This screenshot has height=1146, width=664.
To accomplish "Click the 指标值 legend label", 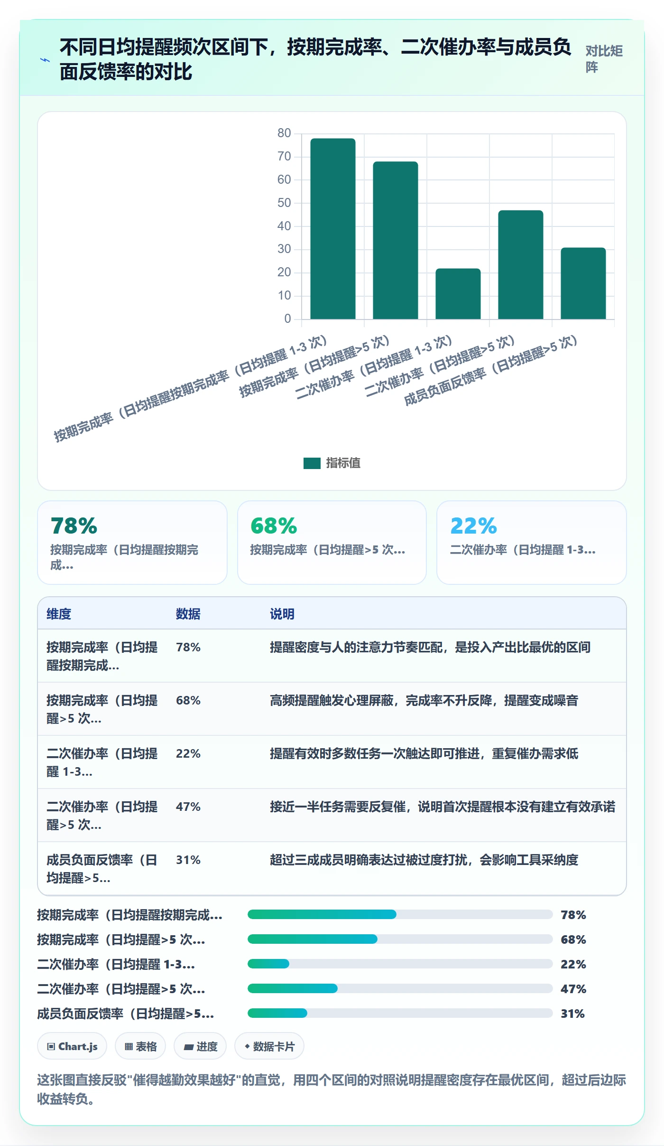I will click(343, 463).
